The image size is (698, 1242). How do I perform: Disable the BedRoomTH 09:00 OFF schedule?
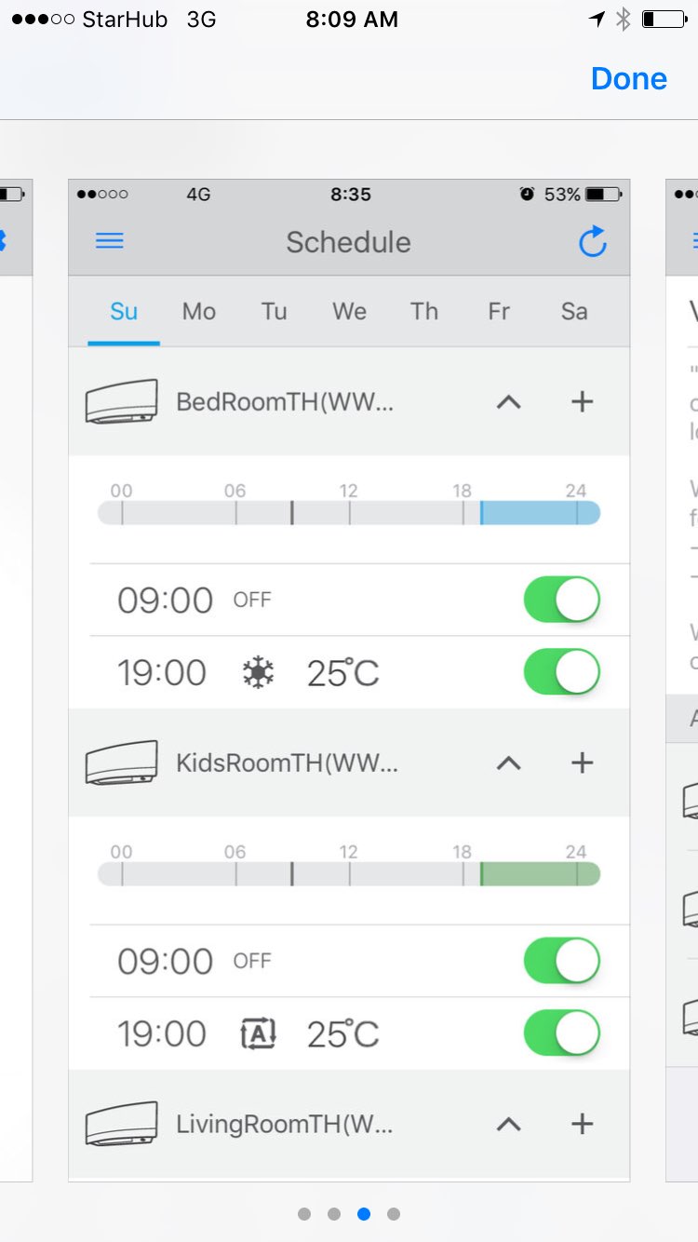(x=561, y=601)
